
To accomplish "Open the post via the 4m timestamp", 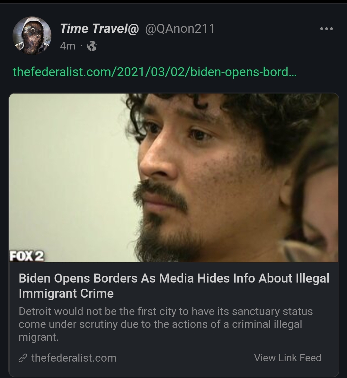I will pos(67,46).
